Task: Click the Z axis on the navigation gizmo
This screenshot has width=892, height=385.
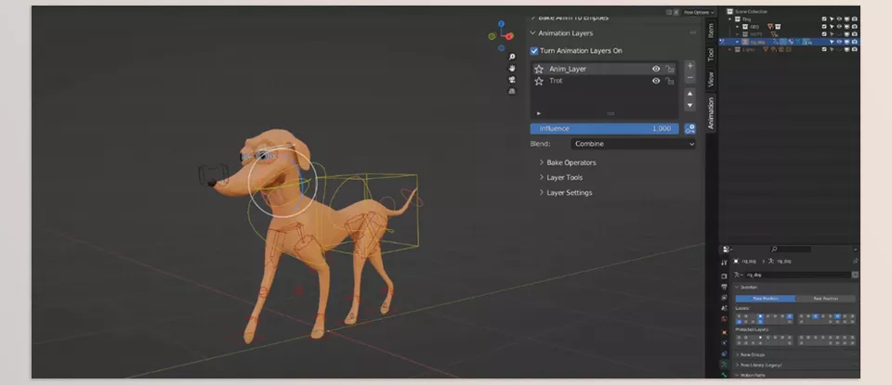Action: (501, 24)
